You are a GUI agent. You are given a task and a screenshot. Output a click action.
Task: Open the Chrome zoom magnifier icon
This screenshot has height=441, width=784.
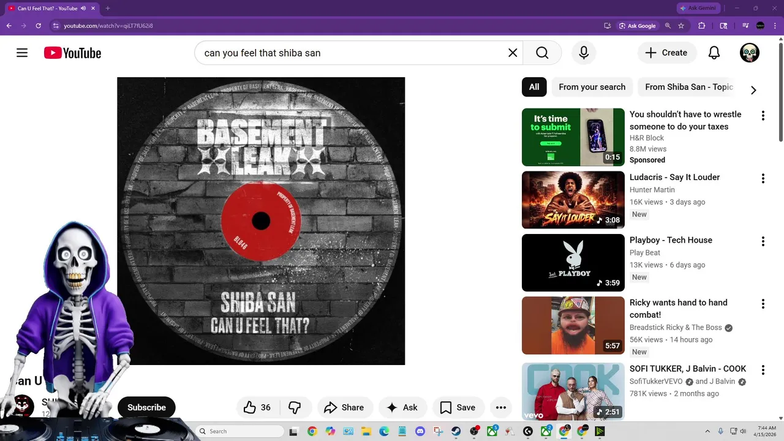[x=668, y=26]
